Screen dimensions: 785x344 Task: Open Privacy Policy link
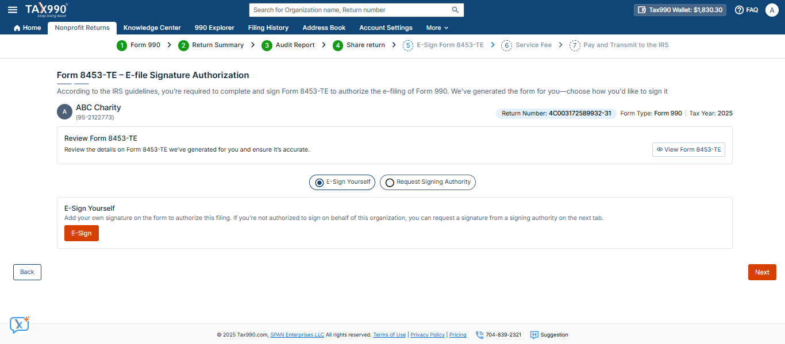[428, 335]
